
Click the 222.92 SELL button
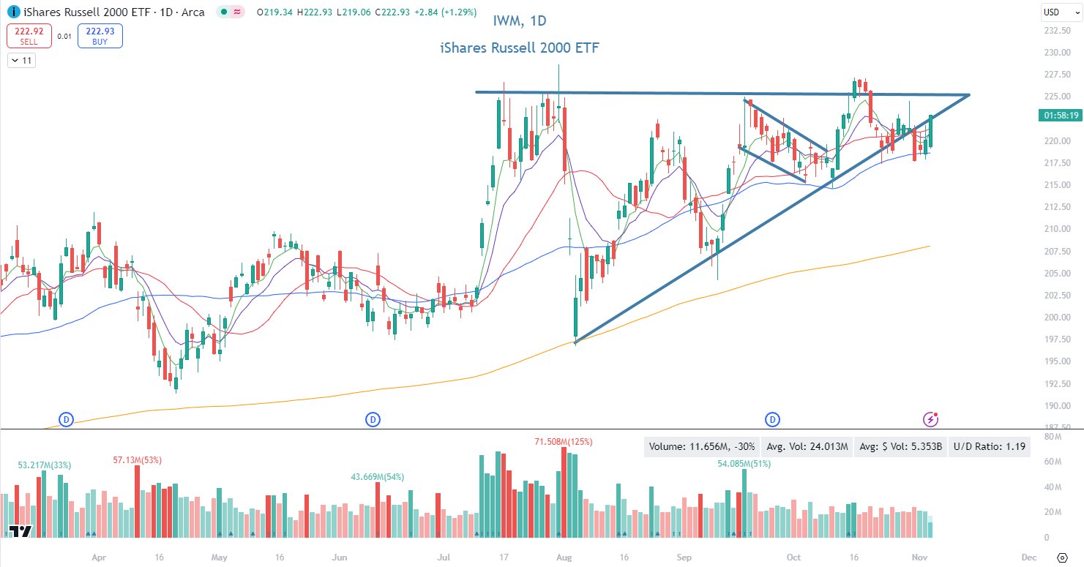pos(29,36)
